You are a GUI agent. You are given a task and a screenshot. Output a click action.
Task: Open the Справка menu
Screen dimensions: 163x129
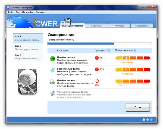coord(40,12)
